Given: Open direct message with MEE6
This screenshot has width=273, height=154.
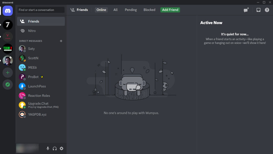Looking at the screenshot, I should click(x=41, y=68).
